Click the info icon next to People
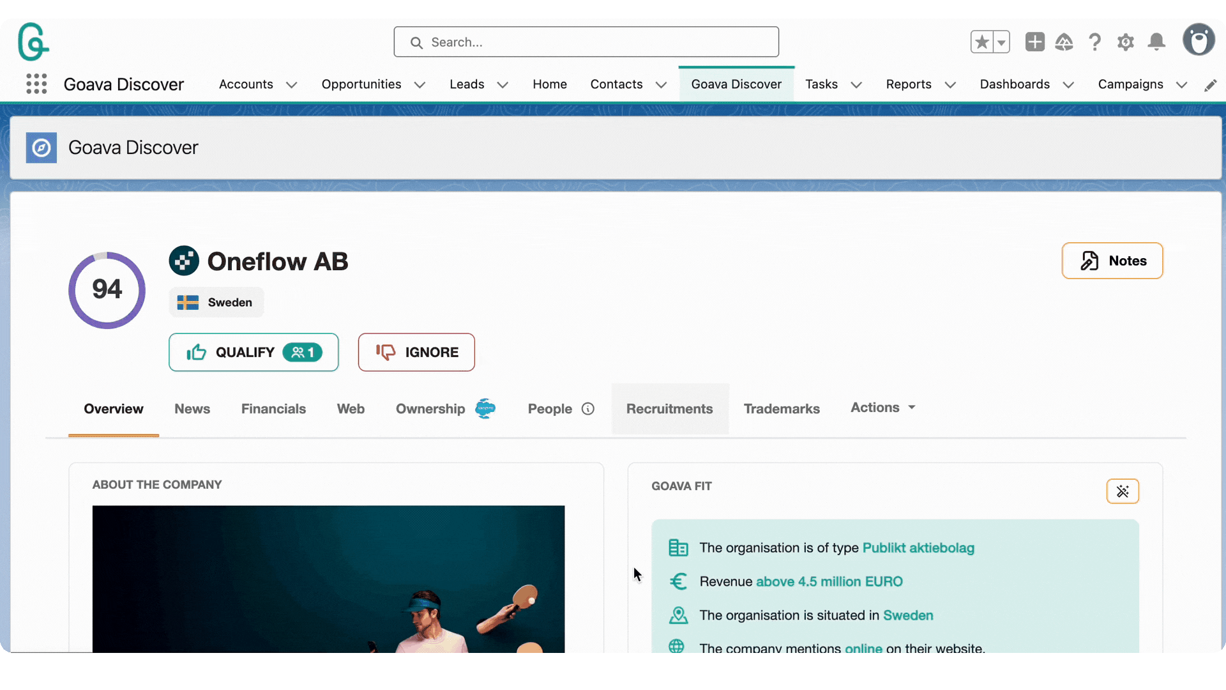 point(588,409)
